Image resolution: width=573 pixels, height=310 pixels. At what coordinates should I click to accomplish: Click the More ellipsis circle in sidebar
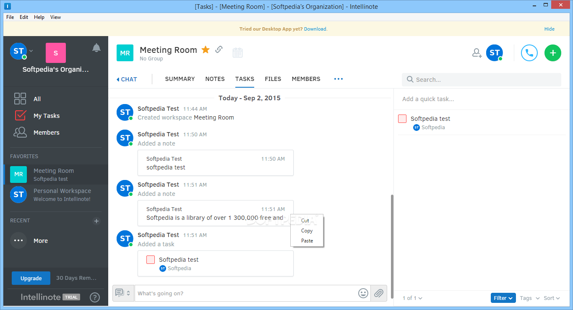coord(18,240)
